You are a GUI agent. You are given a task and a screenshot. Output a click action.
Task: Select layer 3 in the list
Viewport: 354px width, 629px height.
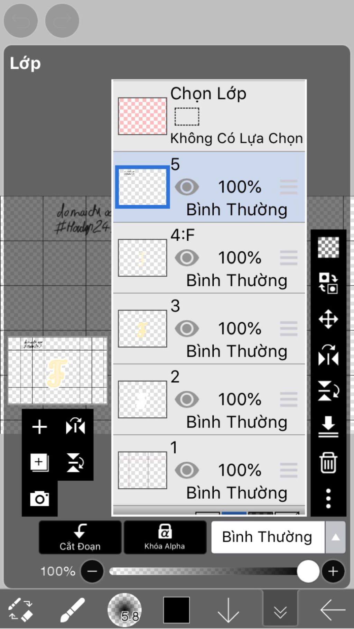pos(209,329)
